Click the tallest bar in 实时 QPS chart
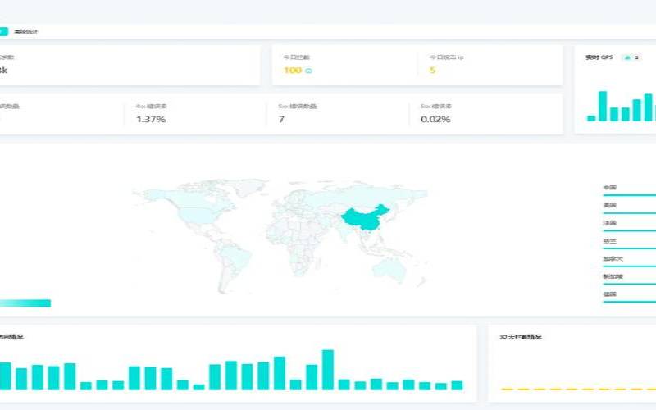The image size is (656, 410). click(x=603, y=107)
